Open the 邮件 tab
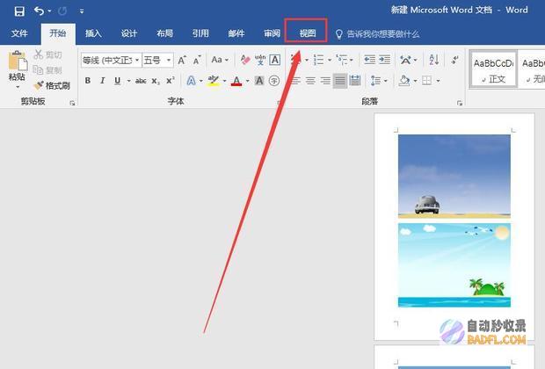 click(236, 33)
